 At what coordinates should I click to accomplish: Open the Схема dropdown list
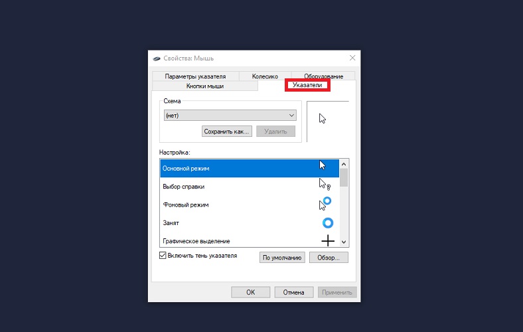pyautogui.click(x=230, y=116)
